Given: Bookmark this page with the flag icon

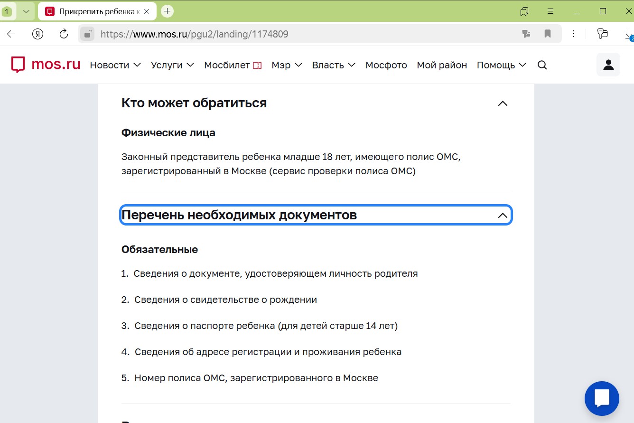Looking at the screenshot, I should point(548,34).
